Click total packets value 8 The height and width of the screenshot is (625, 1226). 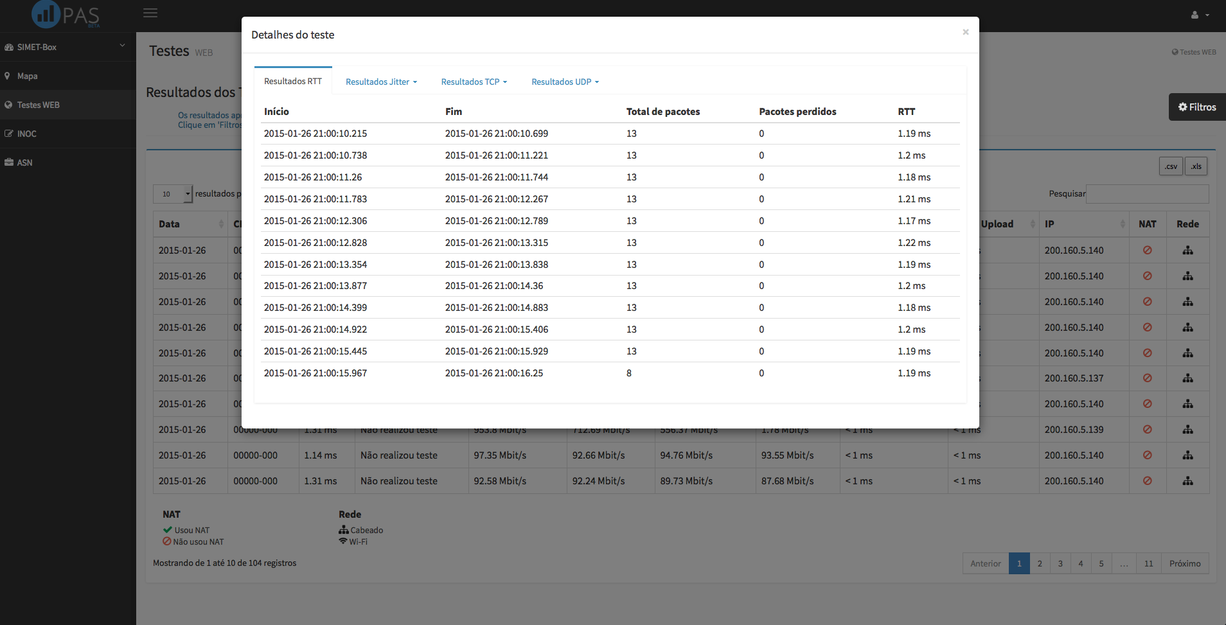coord(629,373)
